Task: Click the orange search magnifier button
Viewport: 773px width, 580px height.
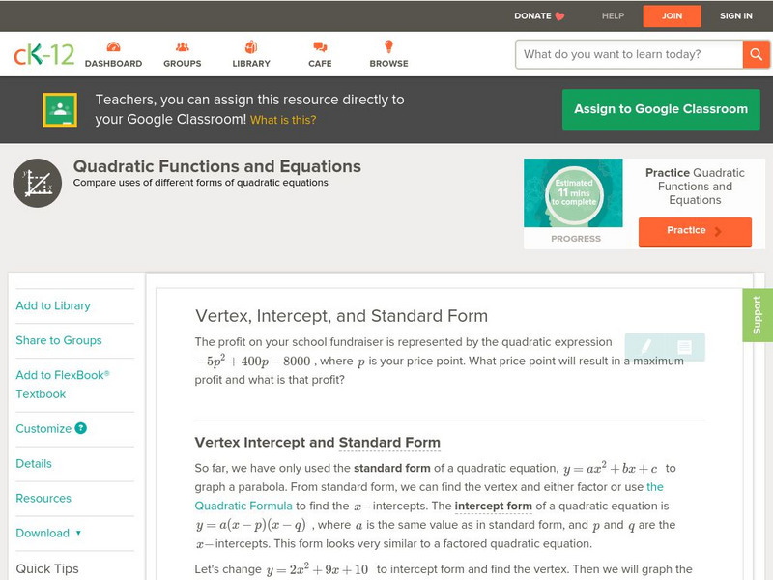Action: pos(756,54)
